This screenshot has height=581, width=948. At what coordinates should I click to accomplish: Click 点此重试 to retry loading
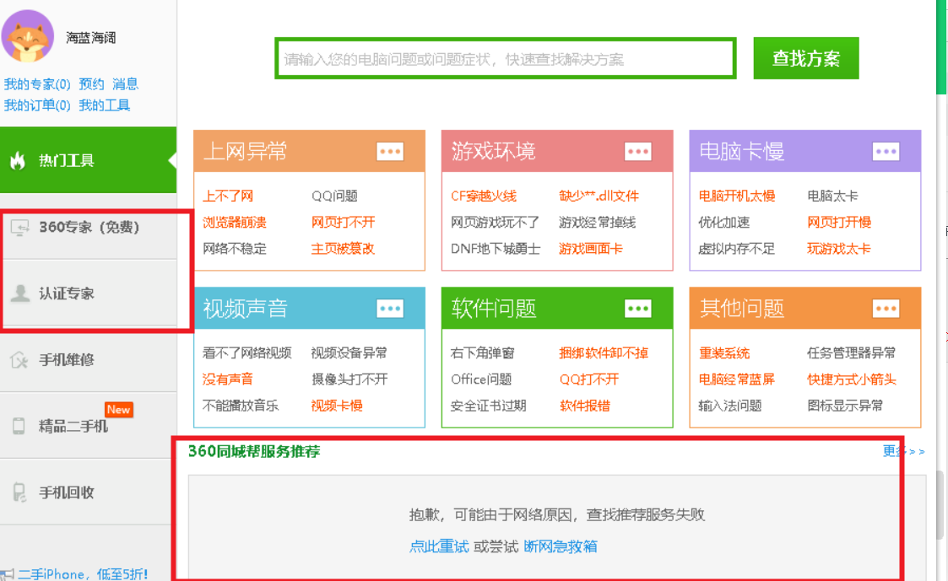(439, 546)
